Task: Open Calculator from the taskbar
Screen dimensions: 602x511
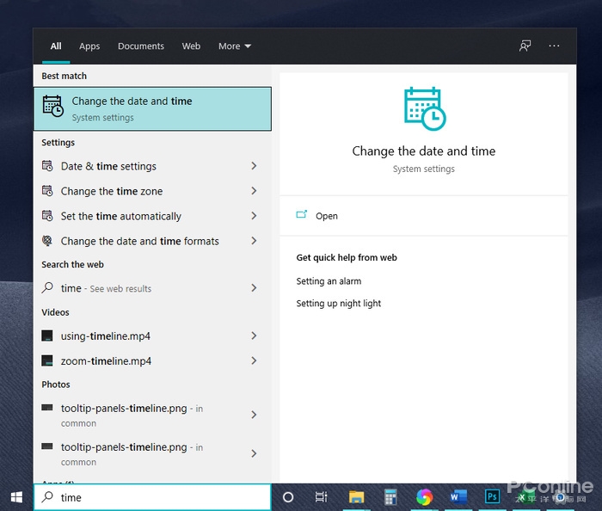Action: click(390, 497)
